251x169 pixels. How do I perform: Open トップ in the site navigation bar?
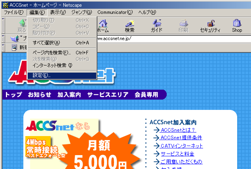[13, 94]
